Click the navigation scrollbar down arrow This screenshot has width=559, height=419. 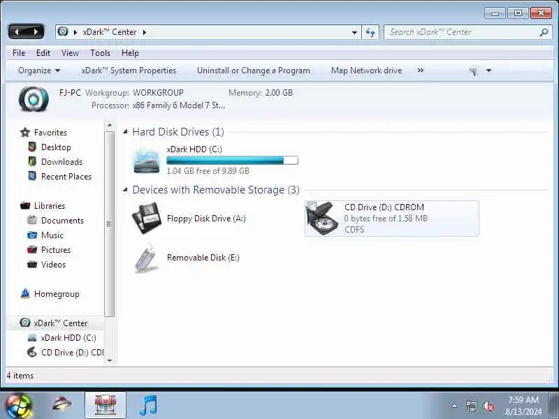point(110,360)
